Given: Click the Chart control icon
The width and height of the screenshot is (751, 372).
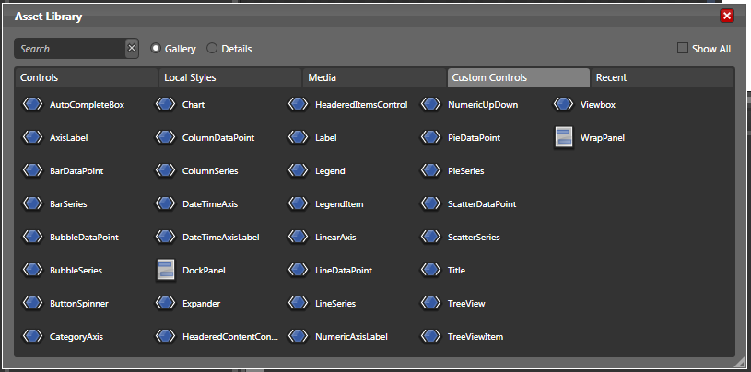Looking at the screenshot, I should [165, 104].
